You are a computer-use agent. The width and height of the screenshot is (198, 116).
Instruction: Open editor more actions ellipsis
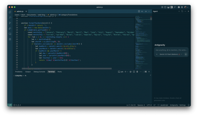click(x=149, y=11)
